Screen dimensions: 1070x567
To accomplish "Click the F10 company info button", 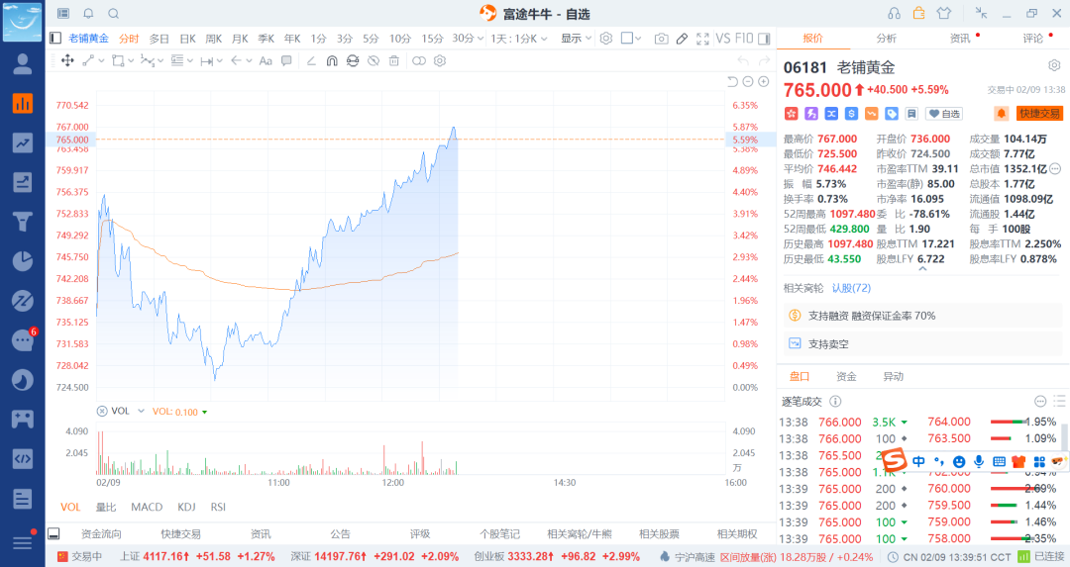I will [x=744, y=39].
